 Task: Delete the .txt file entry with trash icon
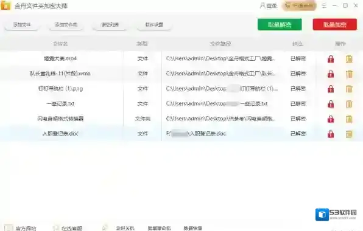349,104
